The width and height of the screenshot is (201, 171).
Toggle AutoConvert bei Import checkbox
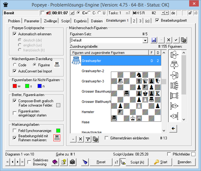[x=15, y=71]
